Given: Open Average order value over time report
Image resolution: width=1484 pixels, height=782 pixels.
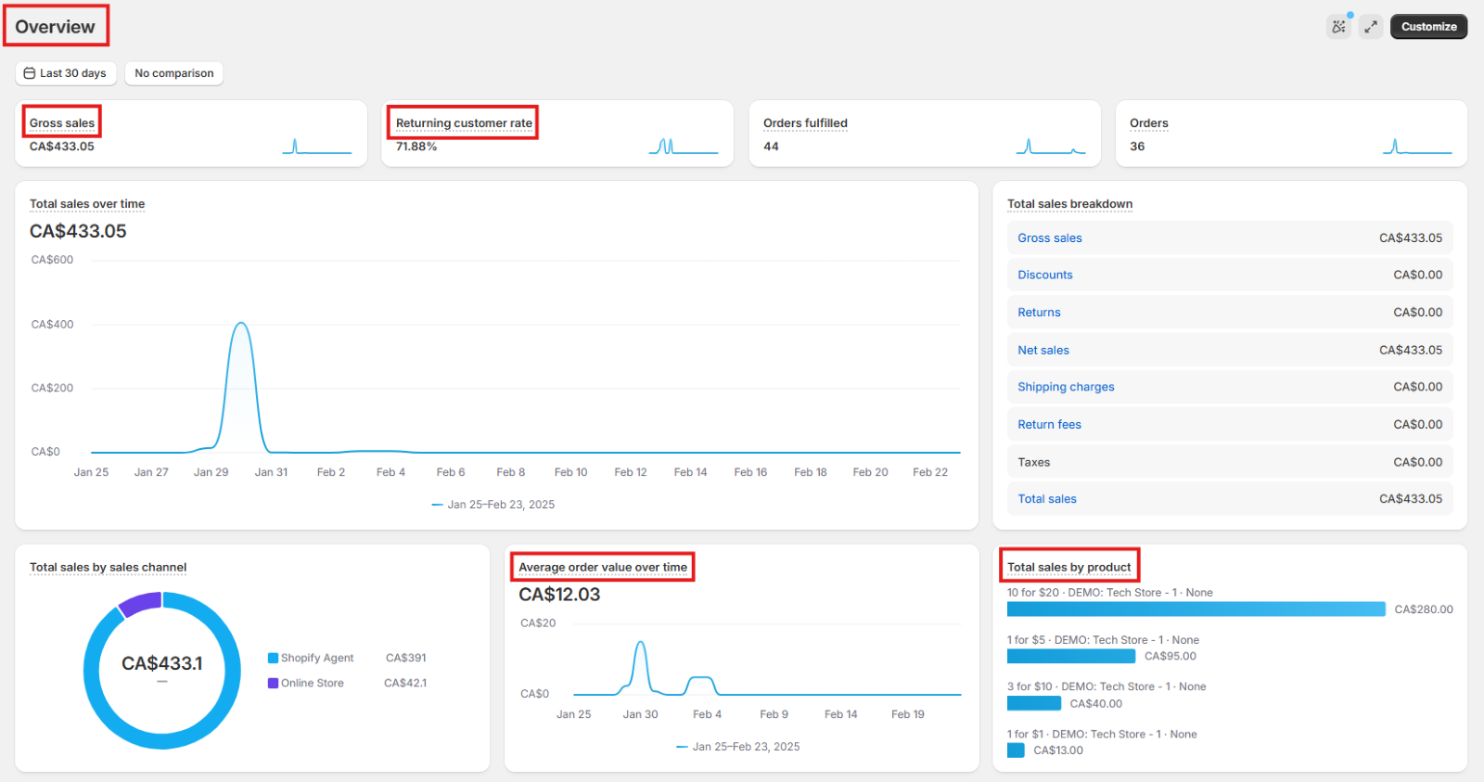Looking at the screenshot, I should (x=603, y=567).
